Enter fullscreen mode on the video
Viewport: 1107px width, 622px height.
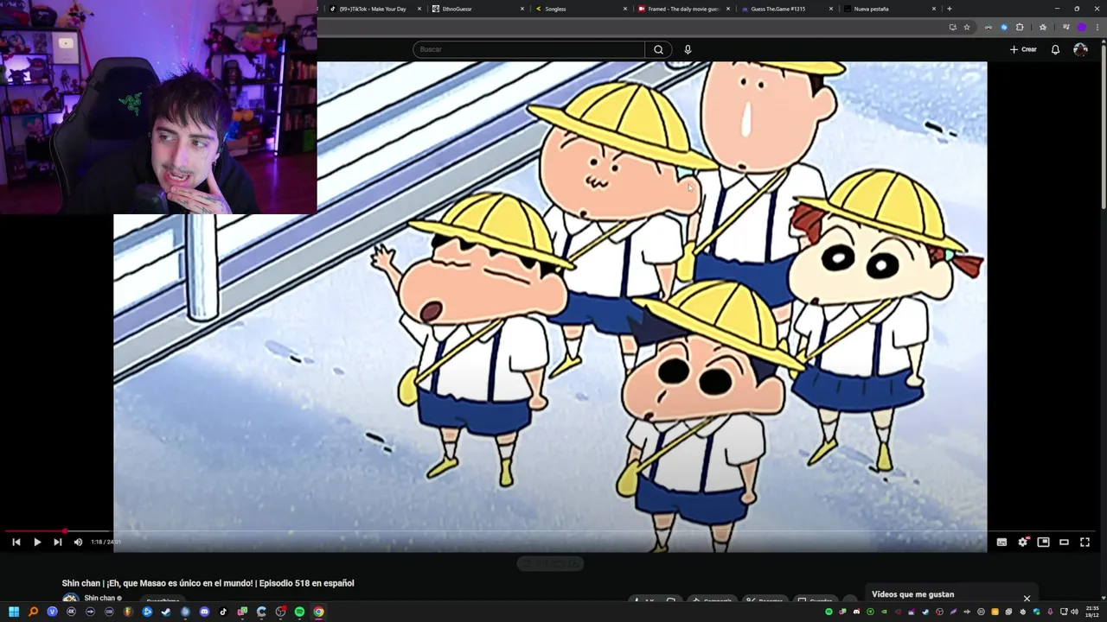coord(1085,542)
